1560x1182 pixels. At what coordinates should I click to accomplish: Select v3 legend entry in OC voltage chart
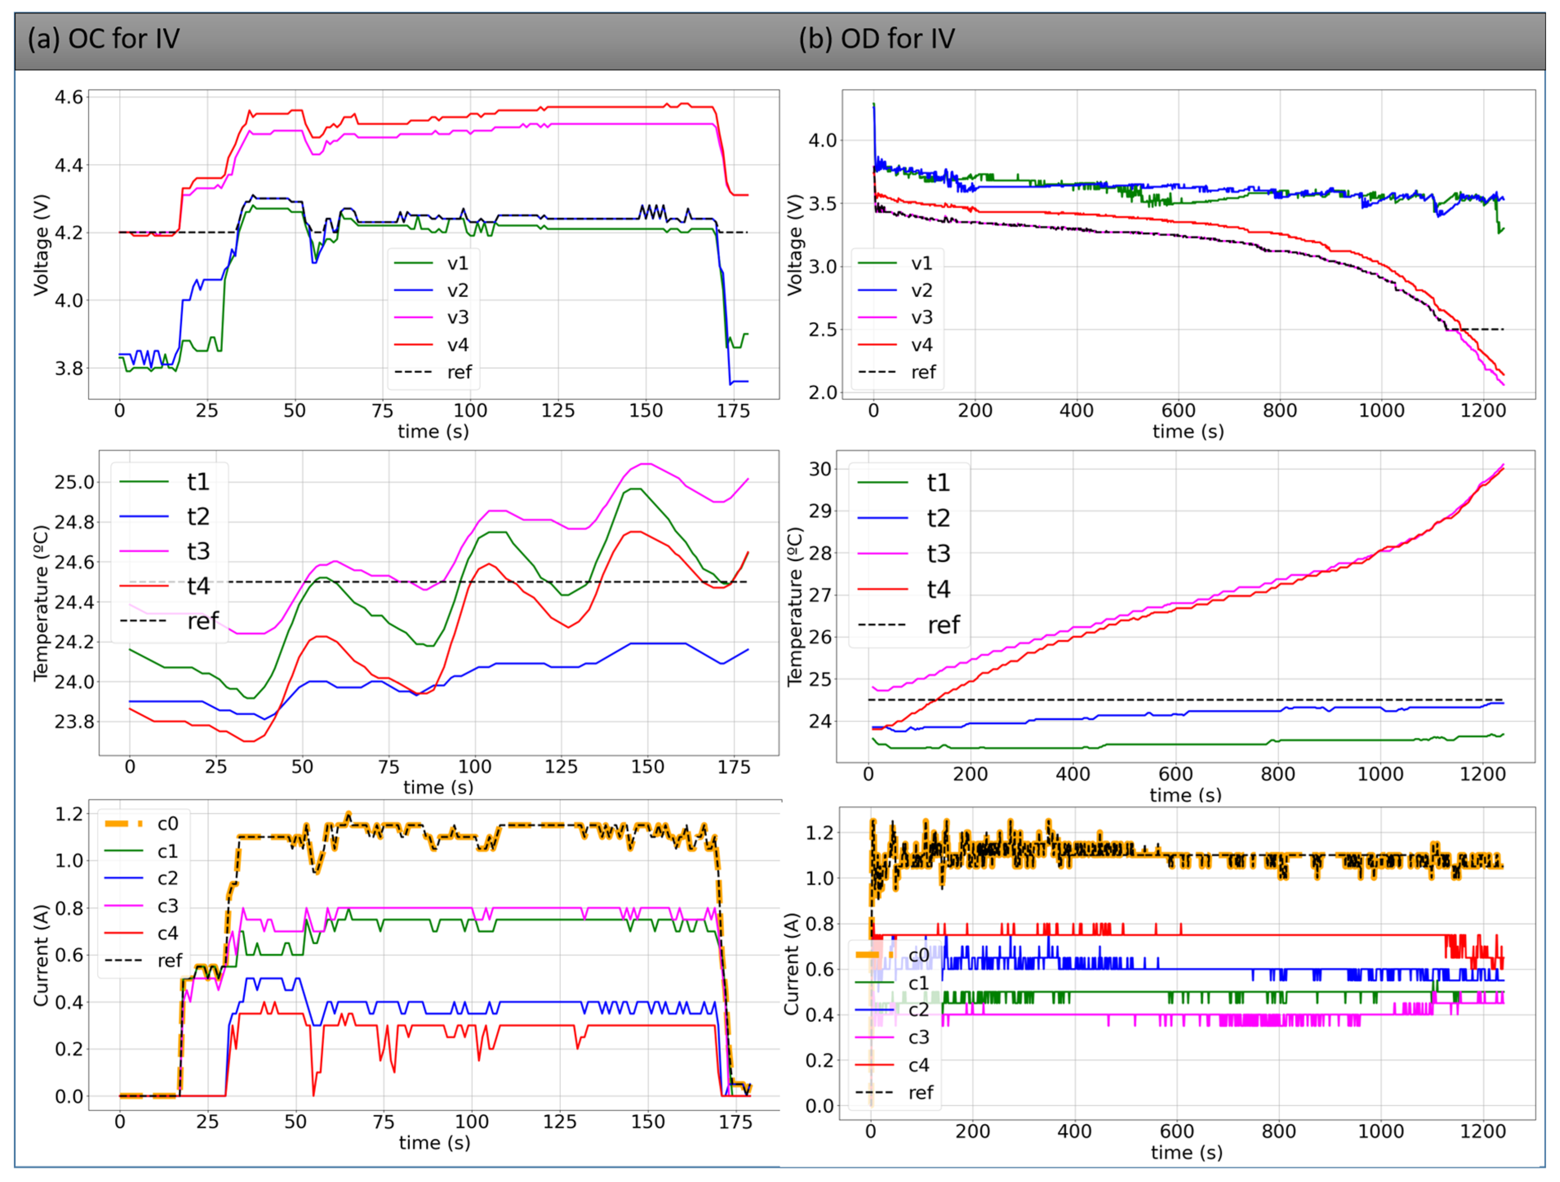[432, 317]
